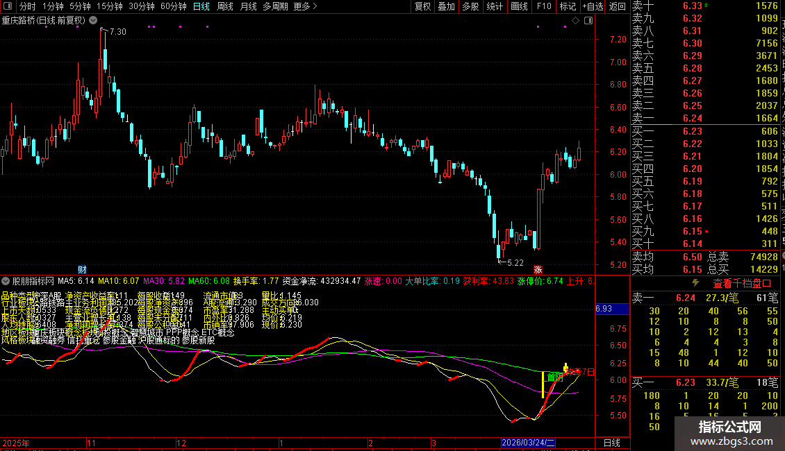Click the date marker 2026/03/24/二

point(528,443)
